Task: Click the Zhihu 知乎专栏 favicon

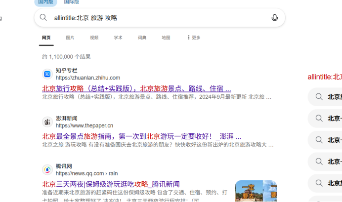Action: (47, 74)
